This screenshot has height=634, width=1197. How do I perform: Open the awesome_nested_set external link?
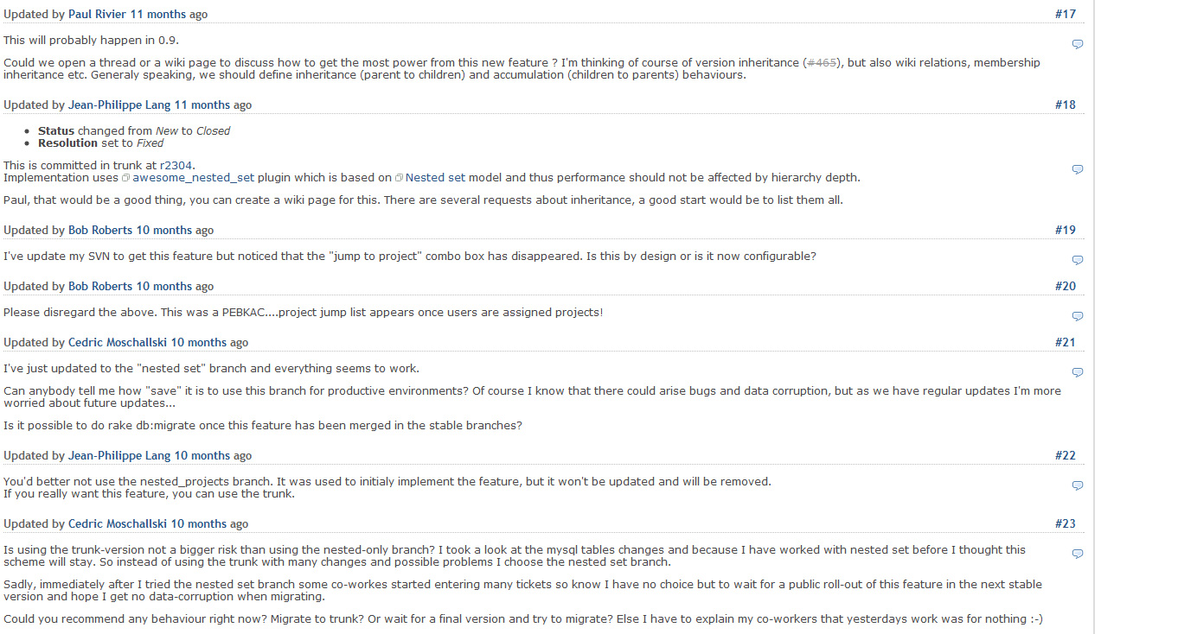click(x=193, y=178)
